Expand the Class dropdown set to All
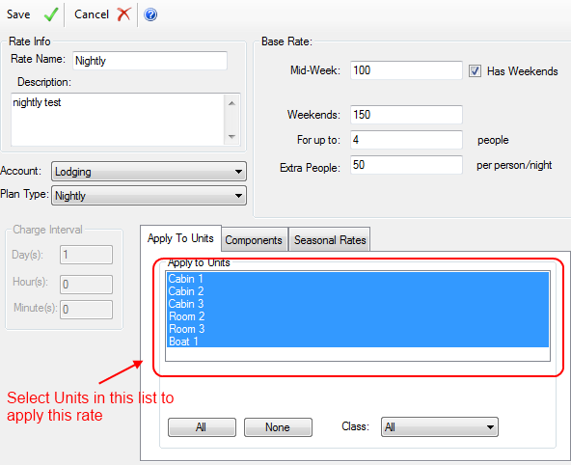Image resolution: width=571 pixels, height=465 pixels. pyautogui.click(x=440, y=426)
